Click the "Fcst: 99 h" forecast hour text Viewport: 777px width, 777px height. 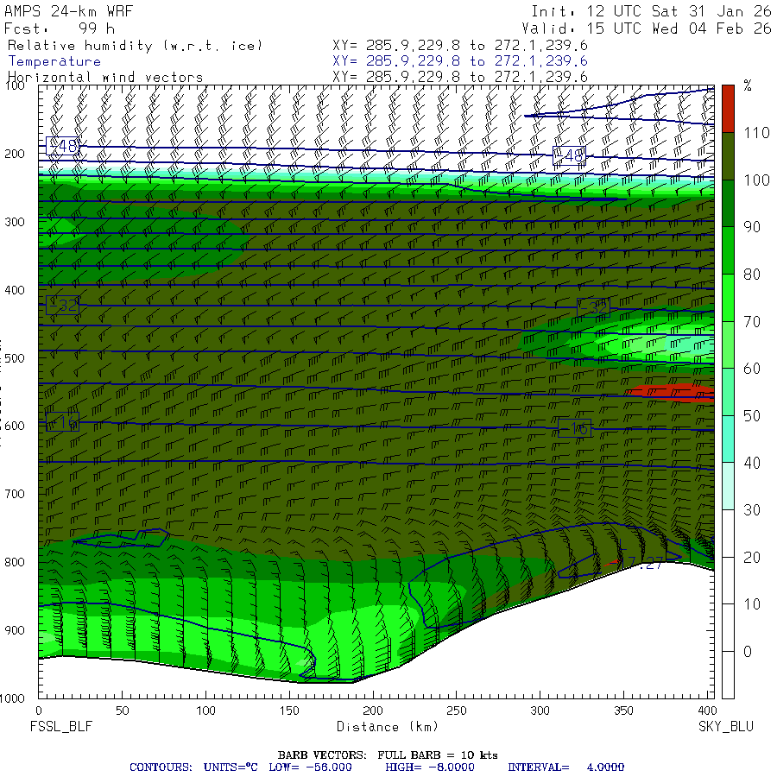(x=60, y=28)
